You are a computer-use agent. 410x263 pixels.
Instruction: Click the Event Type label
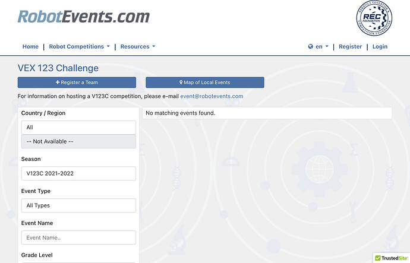tap(36, 191)
